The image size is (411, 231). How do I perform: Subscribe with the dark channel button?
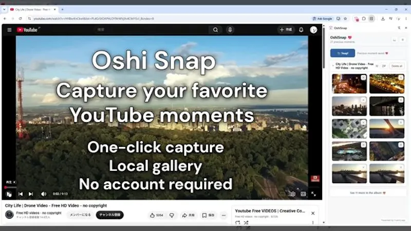(109, 215)
